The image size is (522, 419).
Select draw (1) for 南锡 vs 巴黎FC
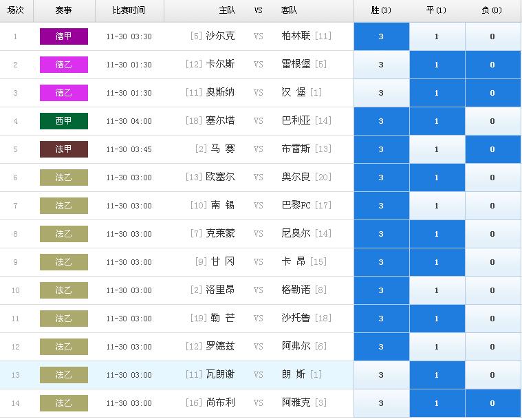[437, 206]
